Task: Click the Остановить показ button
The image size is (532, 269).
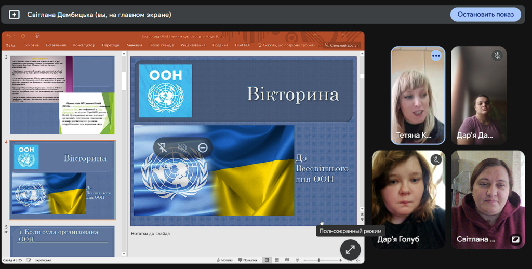Action: (485, 15)
